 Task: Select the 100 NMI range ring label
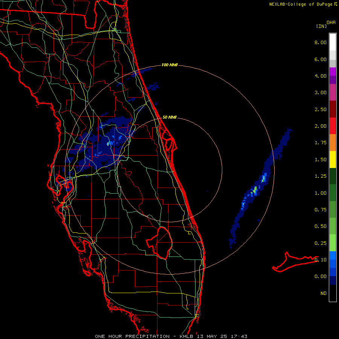point(169,65)
